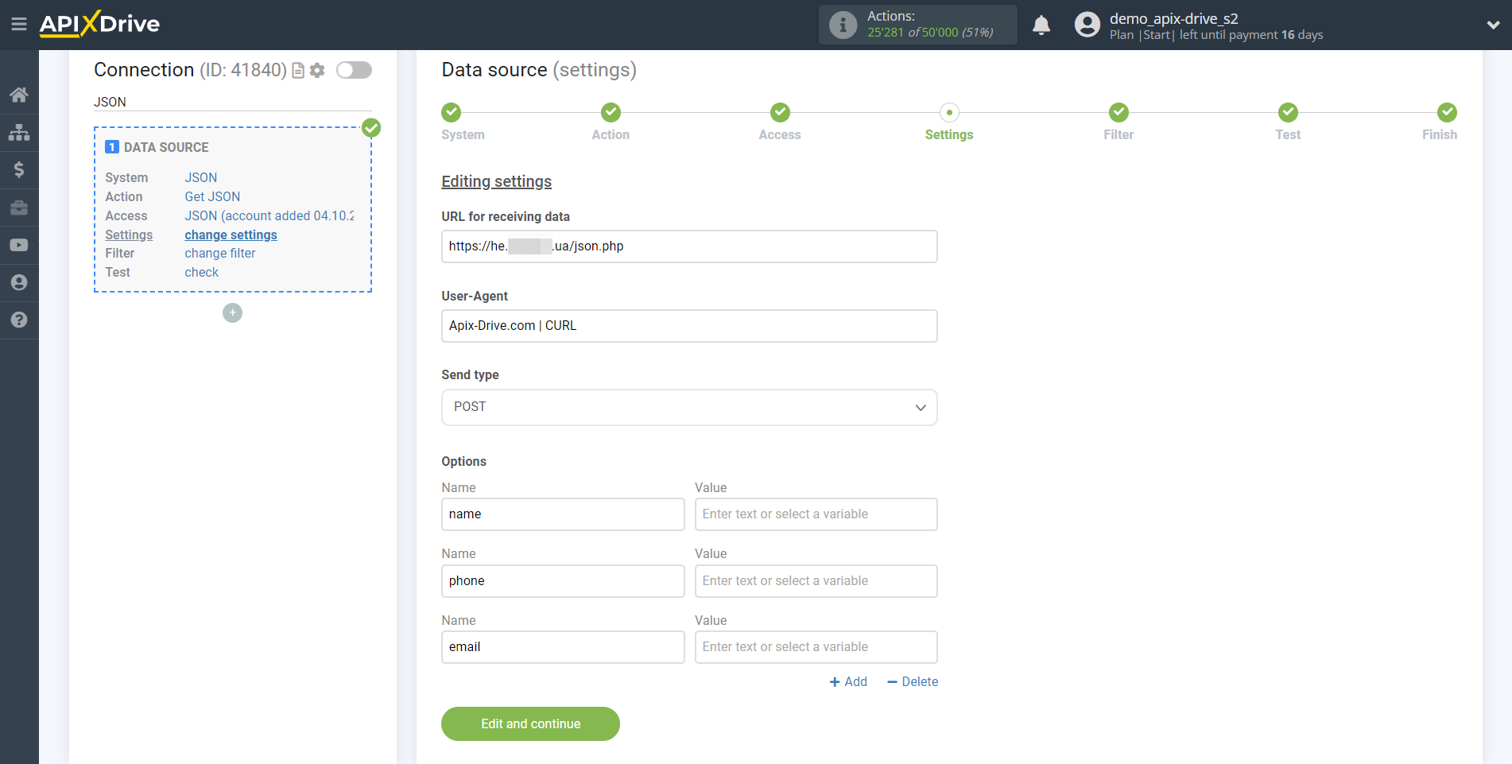Screen dimensions: 1512x764
Task: Click Editing settings heading
Action: pos(496,181)
